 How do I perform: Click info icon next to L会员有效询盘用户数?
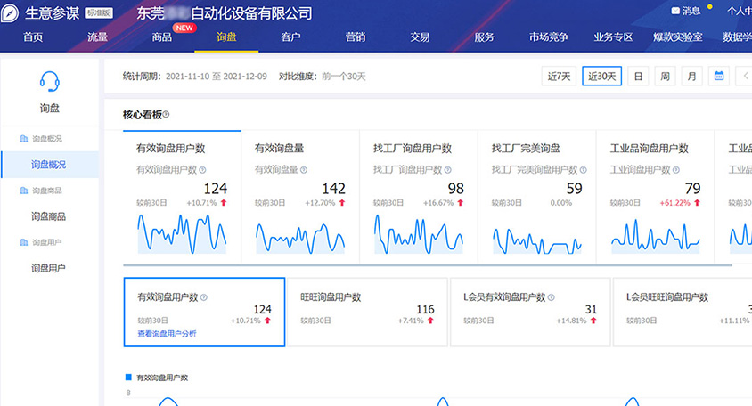click(x=551, y=297)
